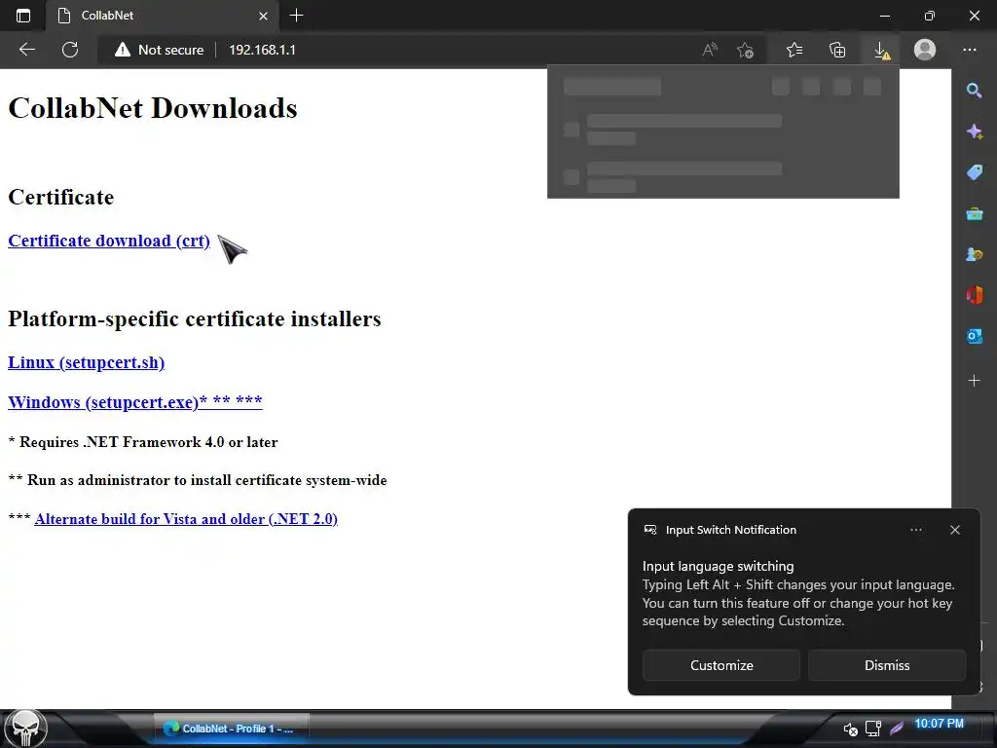Open the Tools briefcase sidebar icon

coord(974,213)
